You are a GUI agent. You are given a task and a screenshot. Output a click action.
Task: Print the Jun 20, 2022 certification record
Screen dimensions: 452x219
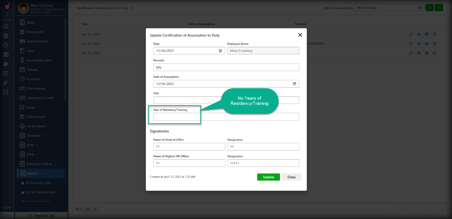tap(426, 44)
